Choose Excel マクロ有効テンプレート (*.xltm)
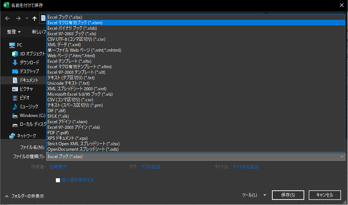348x205 pixels. pos(196,67)
